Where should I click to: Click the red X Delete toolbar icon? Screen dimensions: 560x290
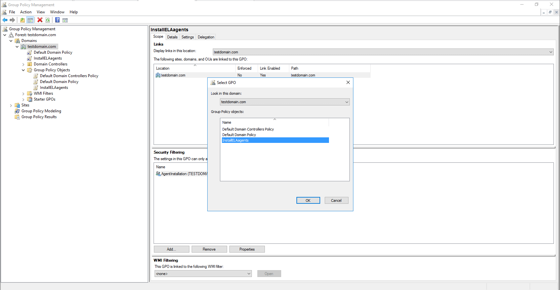click(x=40, y=20)
